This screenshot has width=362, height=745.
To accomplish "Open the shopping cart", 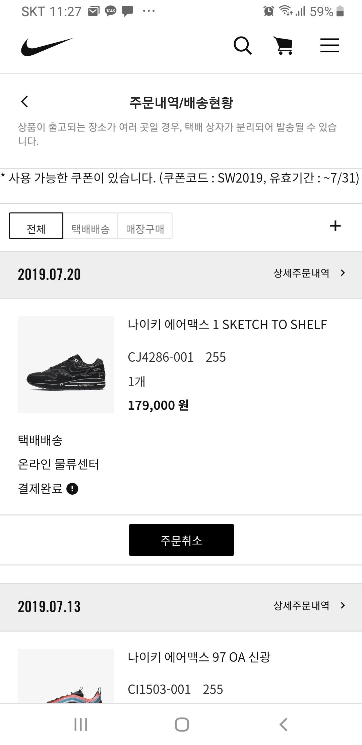I will (x=284, y=46).
